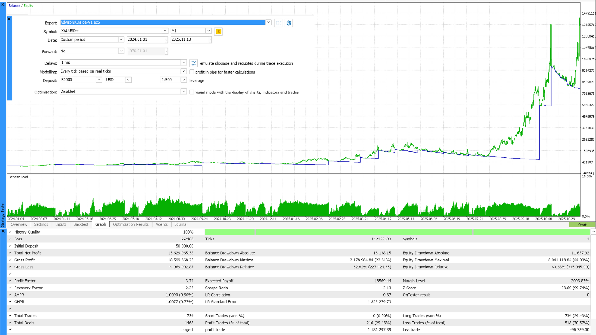Close the Strategy Tester panel
This screenshot has height=335, width=596.
(3, 5)
